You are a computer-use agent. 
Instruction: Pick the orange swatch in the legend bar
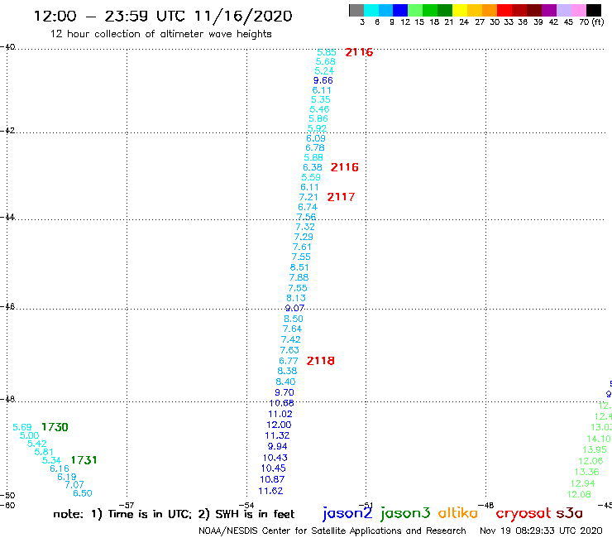(x=490, y=10)
